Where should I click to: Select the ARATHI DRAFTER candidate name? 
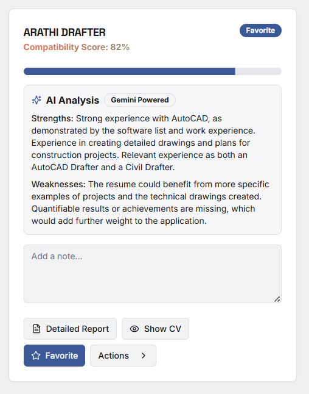coord(64,32)
